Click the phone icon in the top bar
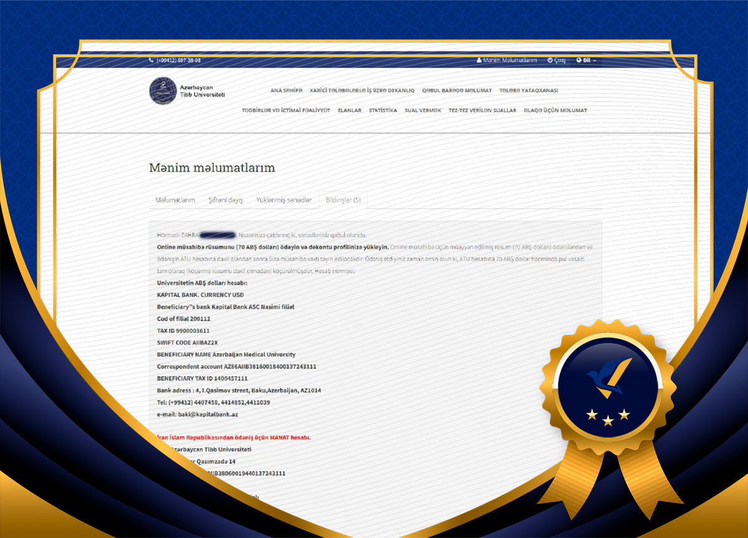Screen dimensions: 748x538 pyautogui.click(x=151, y=60)
